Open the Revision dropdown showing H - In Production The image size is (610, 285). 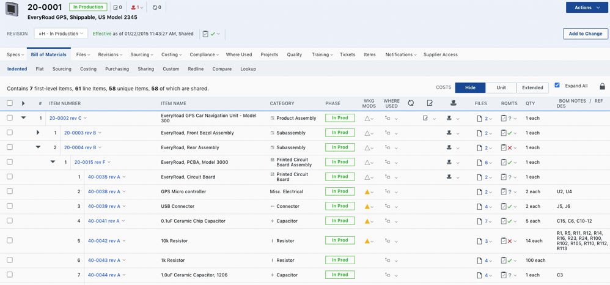coord(61,34)
